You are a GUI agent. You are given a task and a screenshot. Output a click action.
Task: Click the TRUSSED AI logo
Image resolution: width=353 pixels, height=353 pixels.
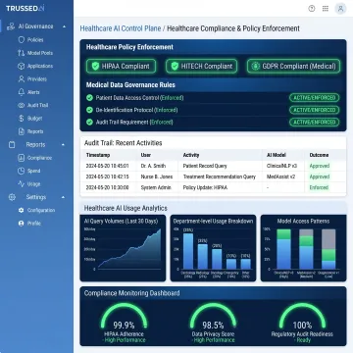25,8
